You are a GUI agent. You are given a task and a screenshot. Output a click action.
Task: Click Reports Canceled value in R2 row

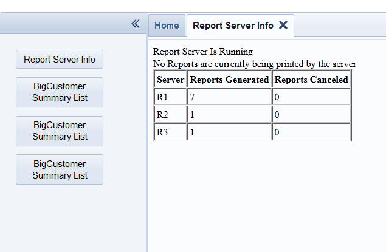(311, 115)
